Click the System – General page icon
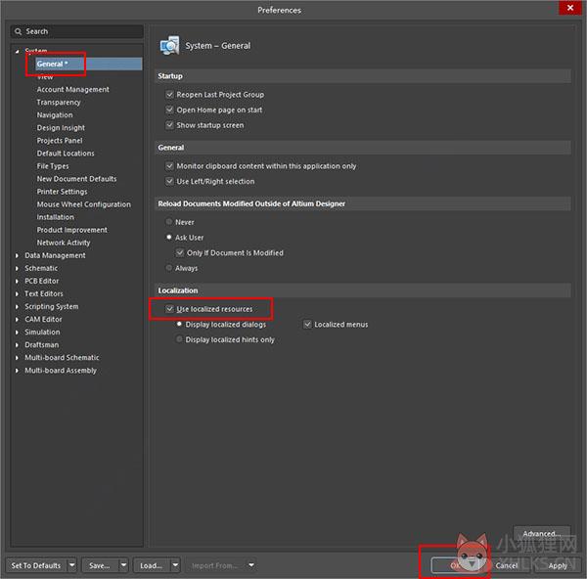Viewport: 587px width, 579px height. pyautogui.click(x=169, y=46)
